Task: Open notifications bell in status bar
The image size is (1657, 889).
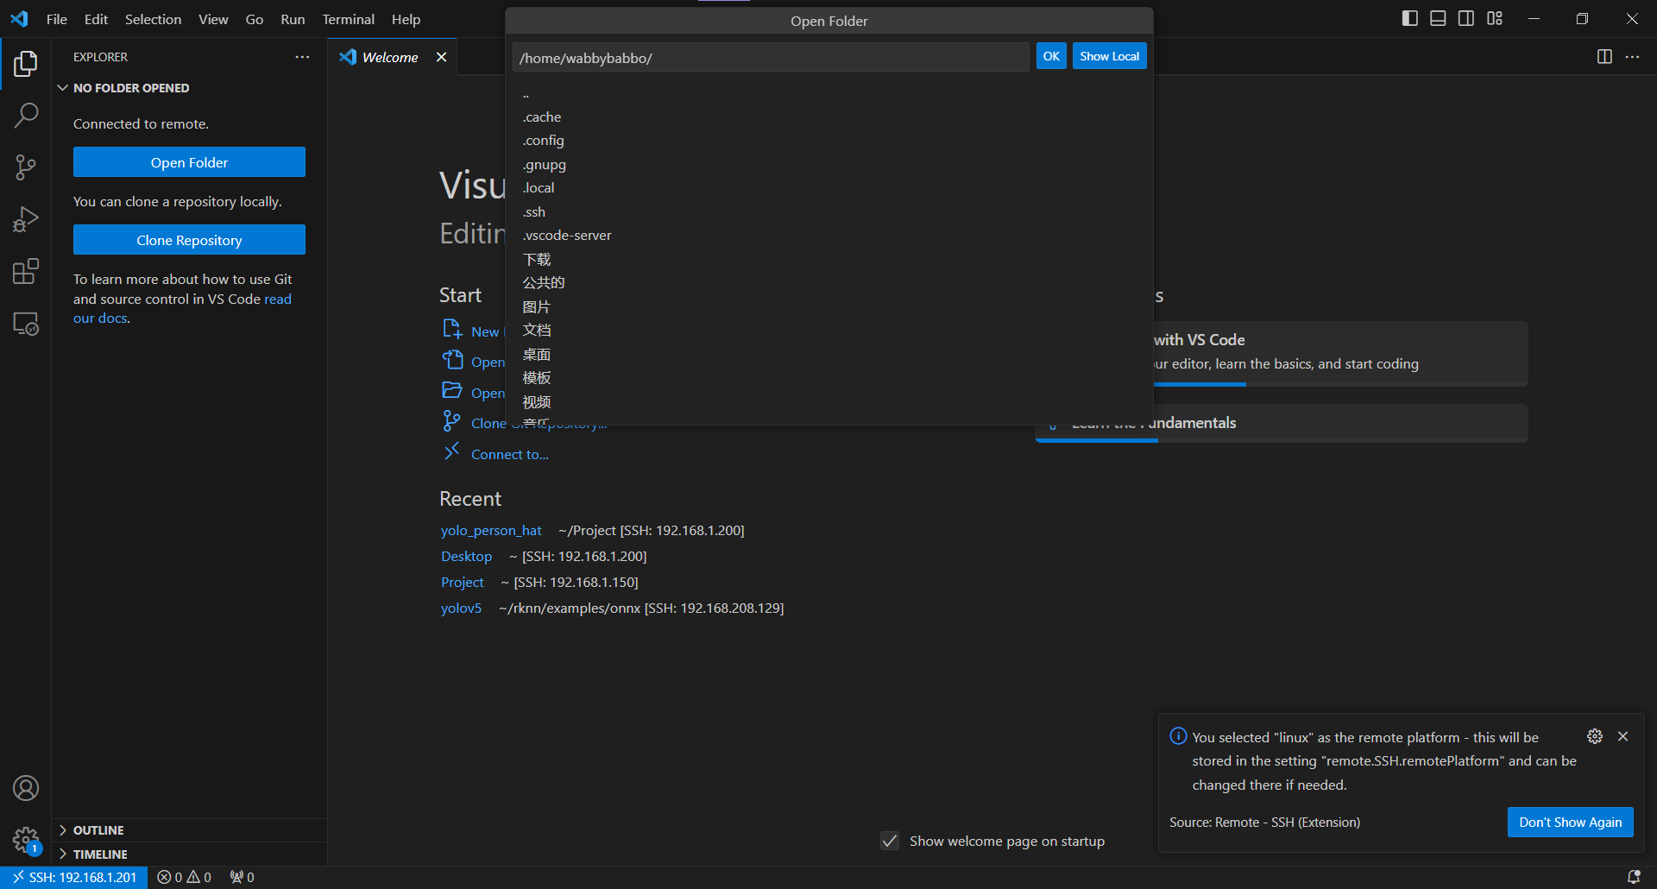Action: 1634,877
